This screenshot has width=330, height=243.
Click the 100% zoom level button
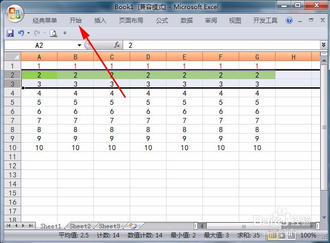pyautogui.click(x=308, y=235)
